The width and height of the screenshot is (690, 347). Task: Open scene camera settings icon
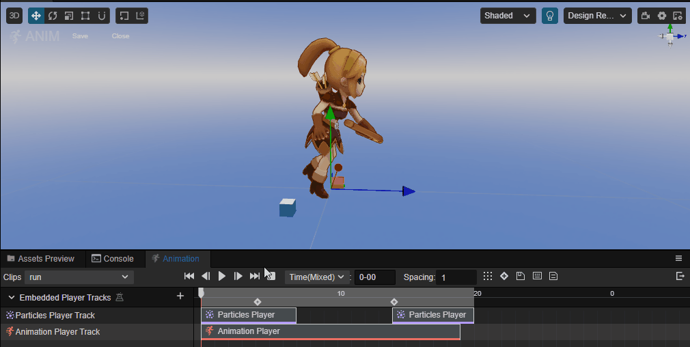(646, 16)
